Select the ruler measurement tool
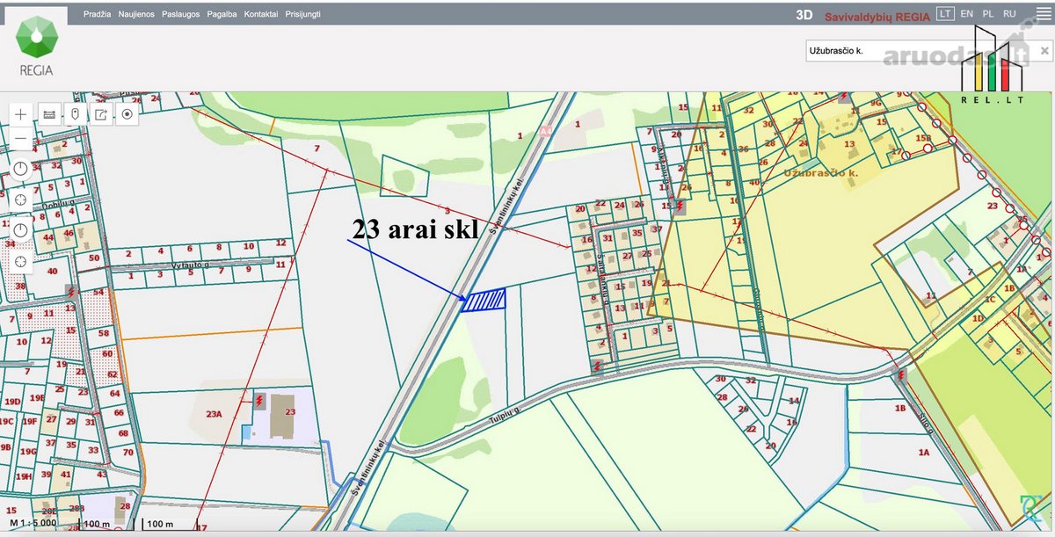Image resolution: width=1055 pixels, height=537 pixels. (x=49, y=114)
